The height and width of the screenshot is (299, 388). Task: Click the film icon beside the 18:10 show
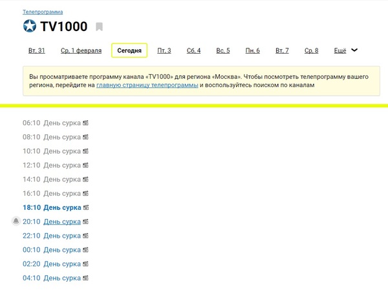point(86,208)
